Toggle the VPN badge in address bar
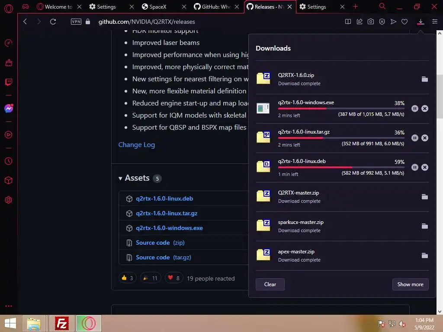Image resolution: width=443 pixels, height=332 pixels. click(x=76, y=22)
